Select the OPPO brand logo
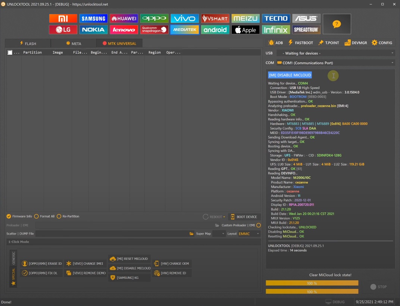The width and height of the screenshot is (400, 306). pyautogui.click(x=154, y=18)
